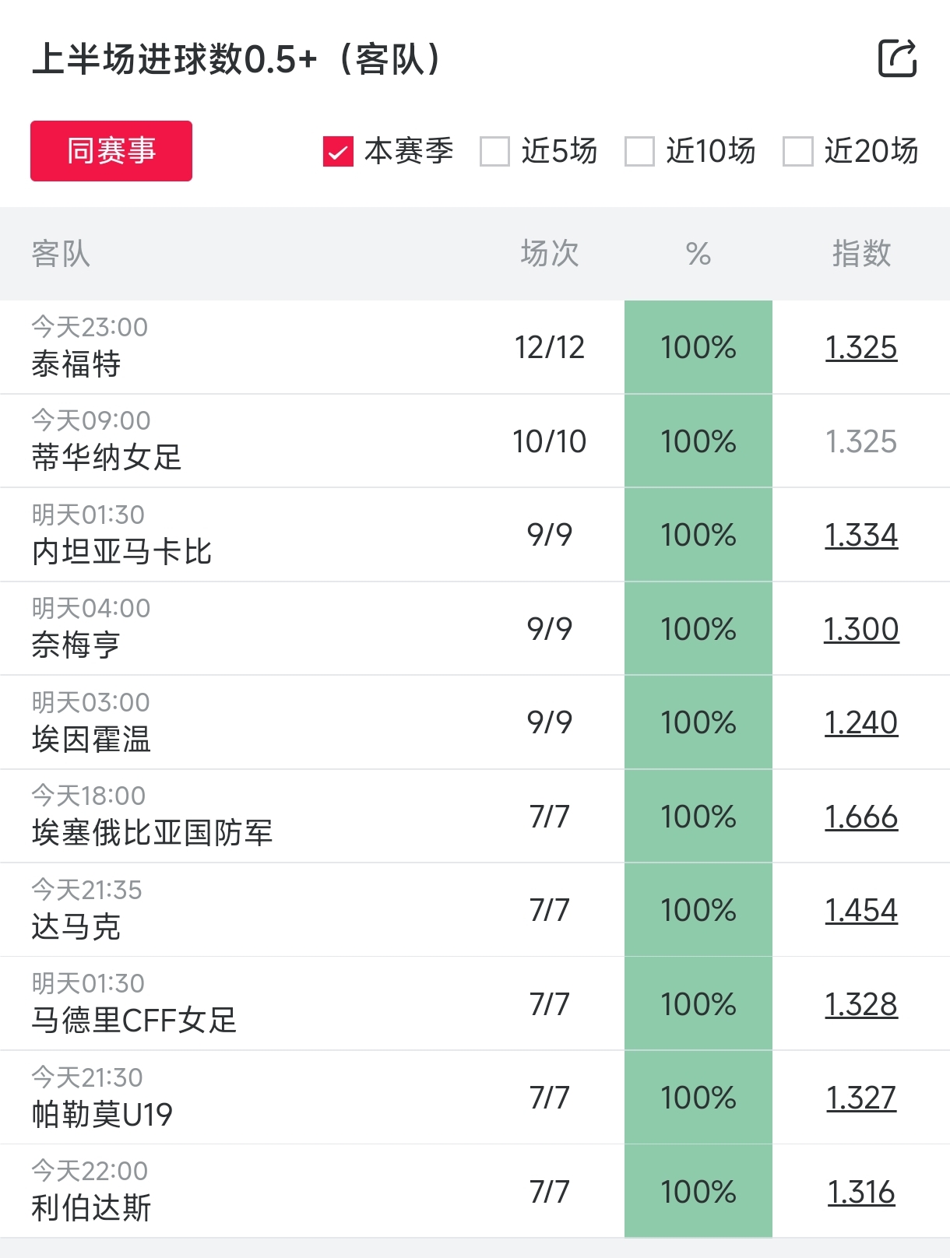Open the 1.325 odds for 泰福特

click(x=861, y=347)
